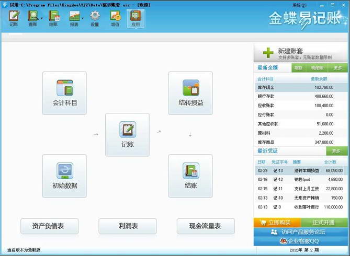Select the 原材料 row
The width and height of the screenshot is (350, 256).
(x=301, y=133)
